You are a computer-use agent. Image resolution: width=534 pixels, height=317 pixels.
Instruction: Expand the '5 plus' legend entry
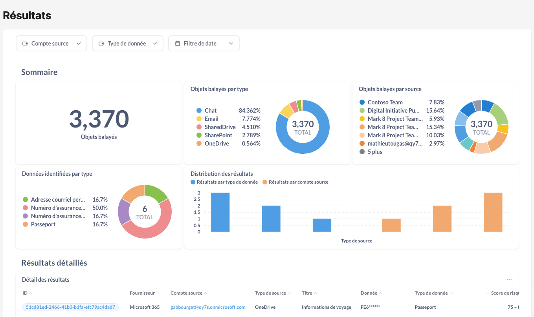[x=371, y=152]
